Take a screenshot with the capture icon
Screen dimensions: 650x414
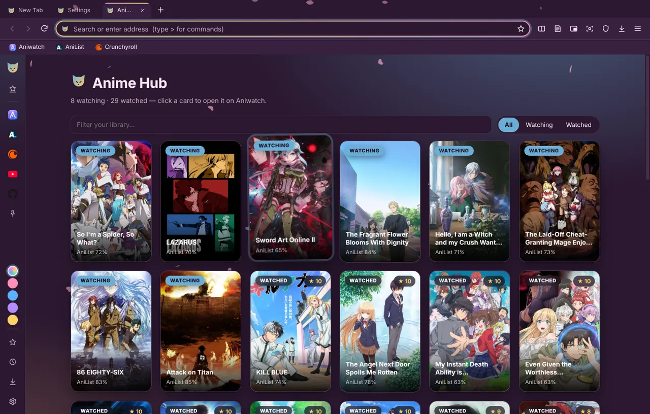coord(590,29)
